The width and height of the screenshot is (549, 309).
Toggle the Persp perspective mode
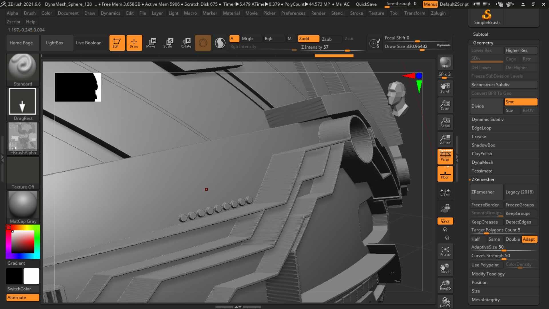pyautogui.click(x=445, y=157)
